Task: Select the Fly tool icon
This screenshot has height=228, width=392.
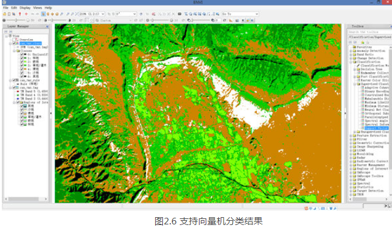Action: point(52,14)
